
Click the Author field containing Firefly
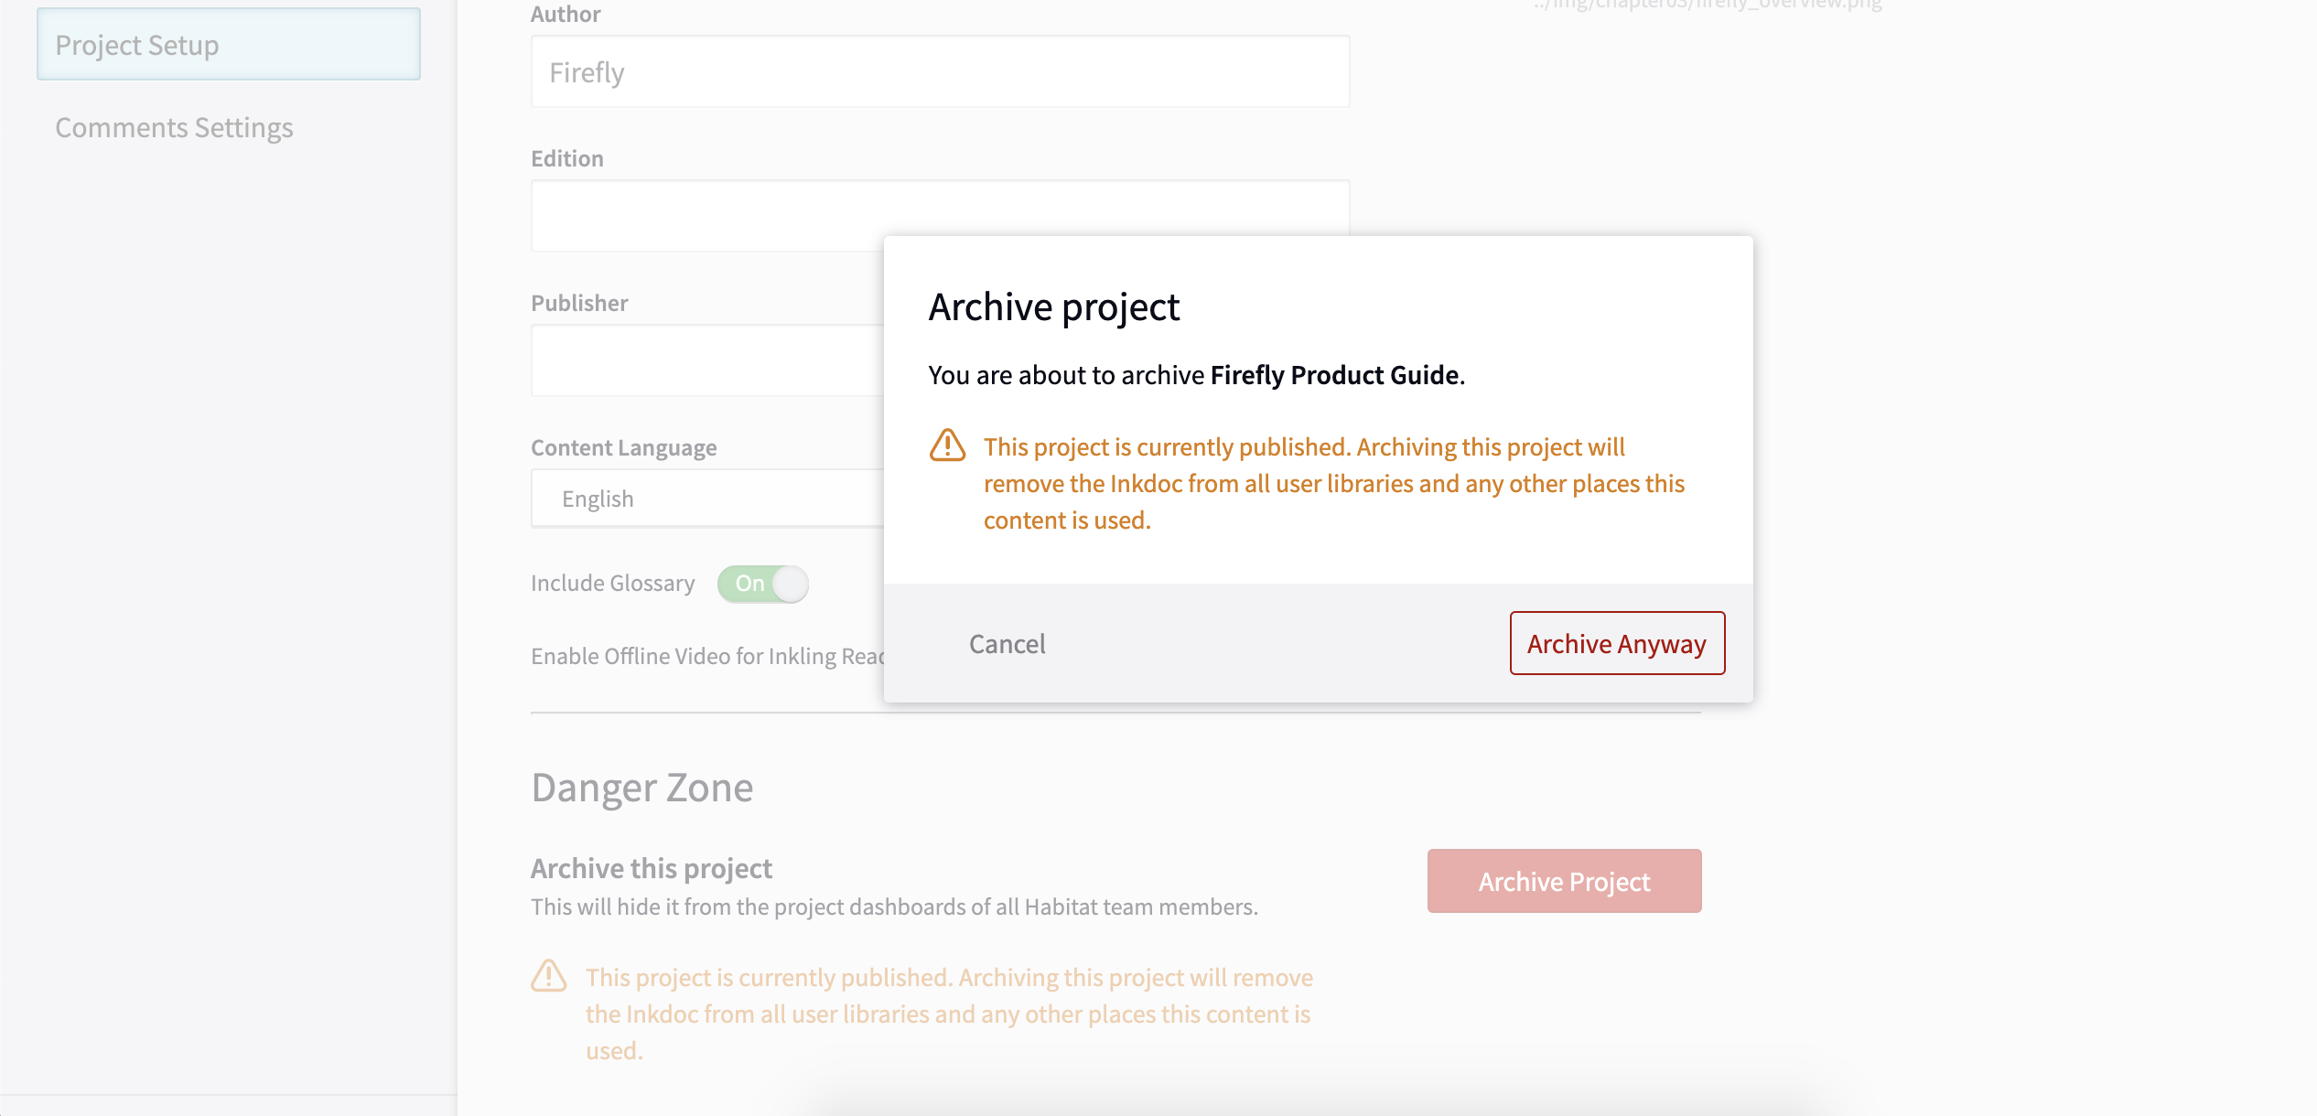940,72
